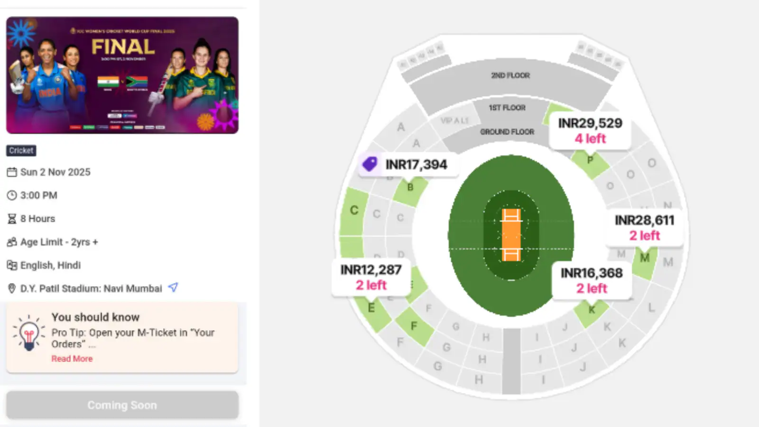Select the Cricket category tag
The image size is (759, 427).
pyautogui.click(x=20, y=150)
